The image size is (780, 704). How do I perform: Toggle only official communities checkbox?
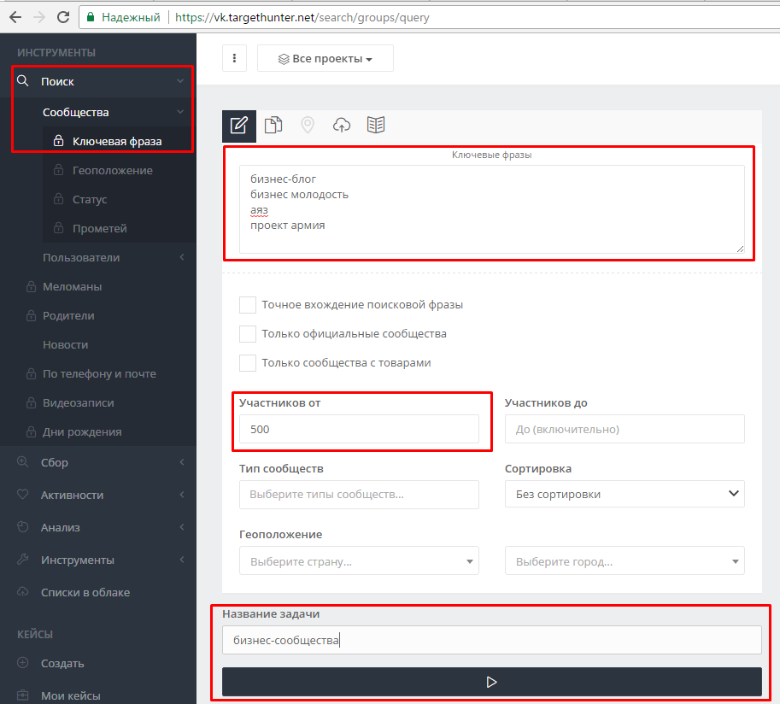[248, 334]
